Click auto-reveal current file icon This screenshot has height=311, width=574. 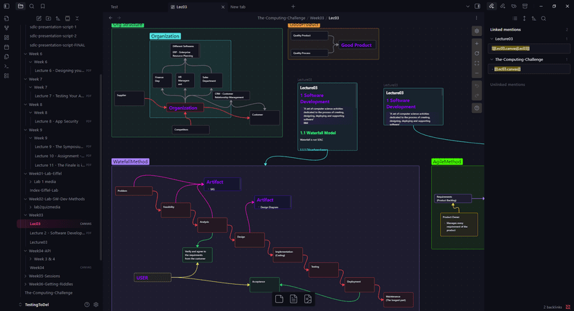tap(67, 18)
